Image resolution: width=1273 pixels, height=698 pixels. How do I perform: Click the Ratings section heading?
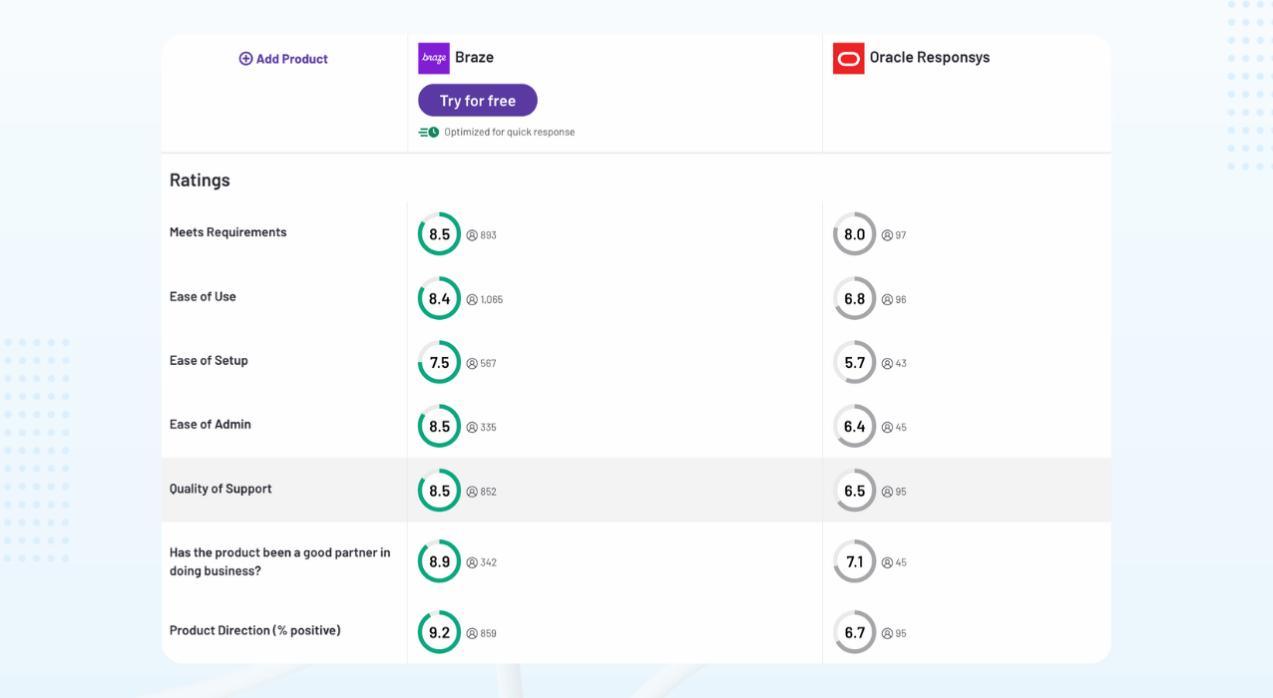(x=200, y=179)
